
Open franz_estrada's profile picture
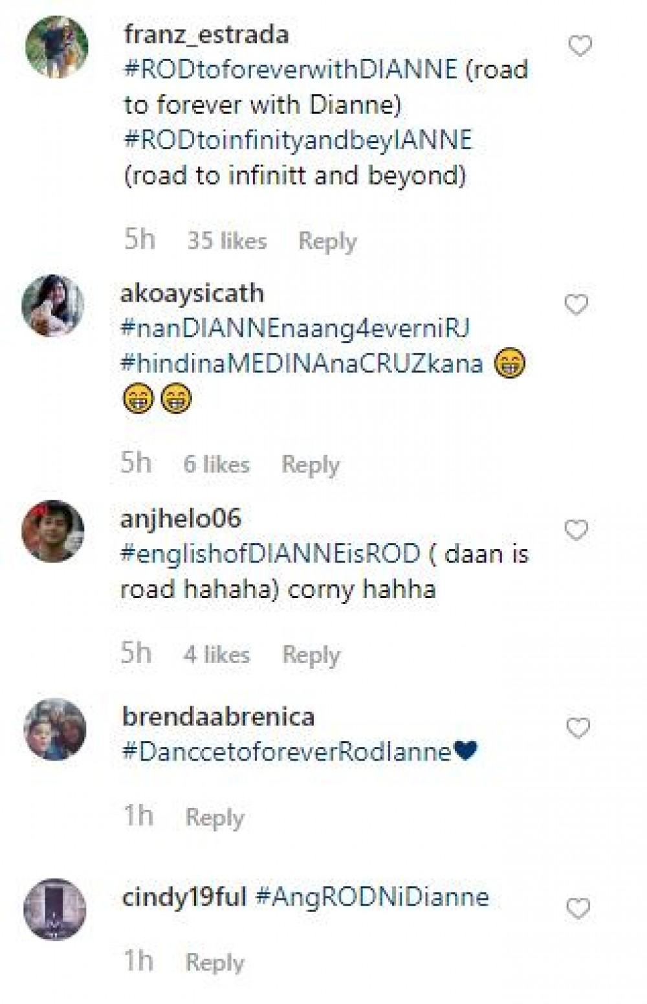click(56, 47)
